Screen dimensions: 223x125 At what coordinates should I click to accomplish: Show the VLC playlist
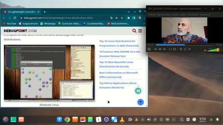tap(181, 49)
